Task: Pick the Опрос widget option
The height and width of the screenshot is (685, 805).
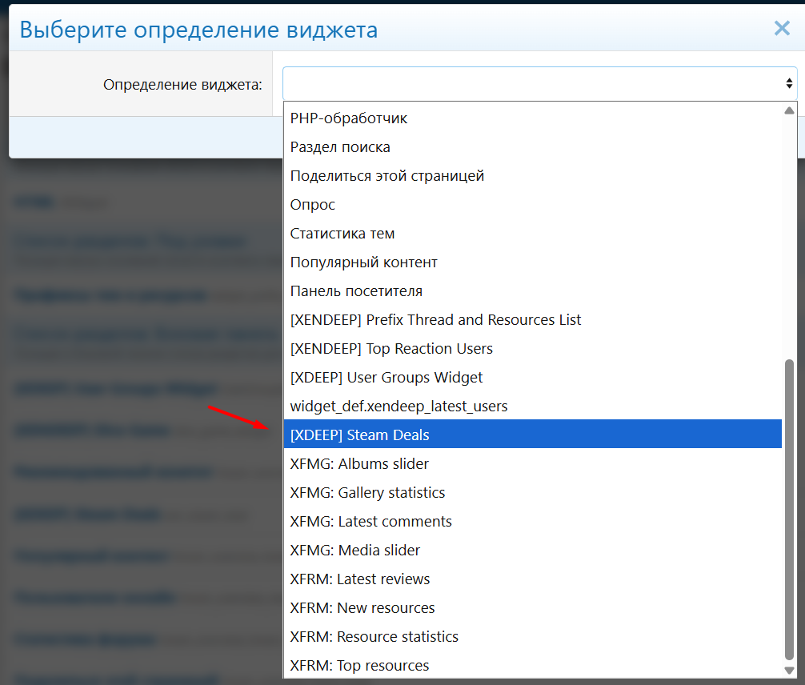Action: (x=313, y=205)
